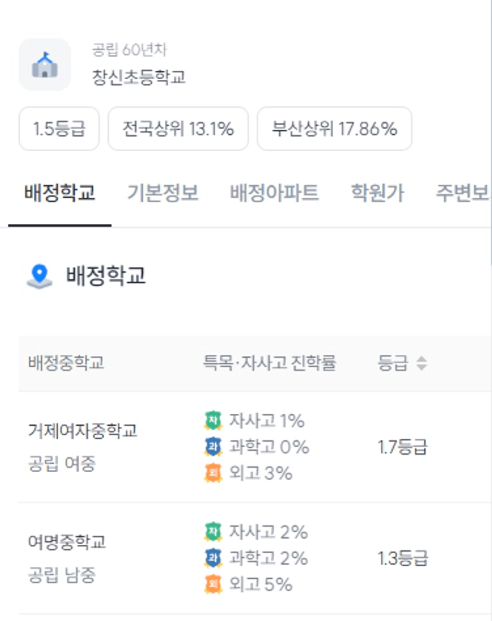
Task: Go to the 학원가 tab
Action: pyautogui.click(x=378, y=193)
